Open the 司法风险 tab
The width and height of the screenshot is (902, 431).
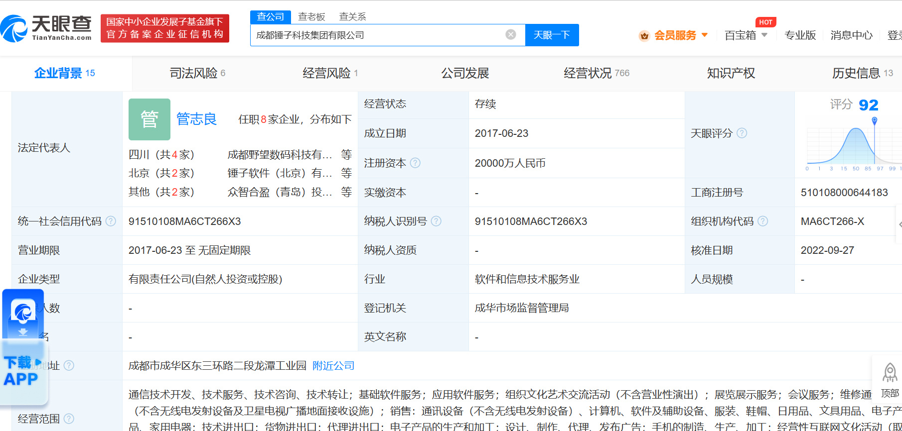pyautogui.click(x=197, y=73)
